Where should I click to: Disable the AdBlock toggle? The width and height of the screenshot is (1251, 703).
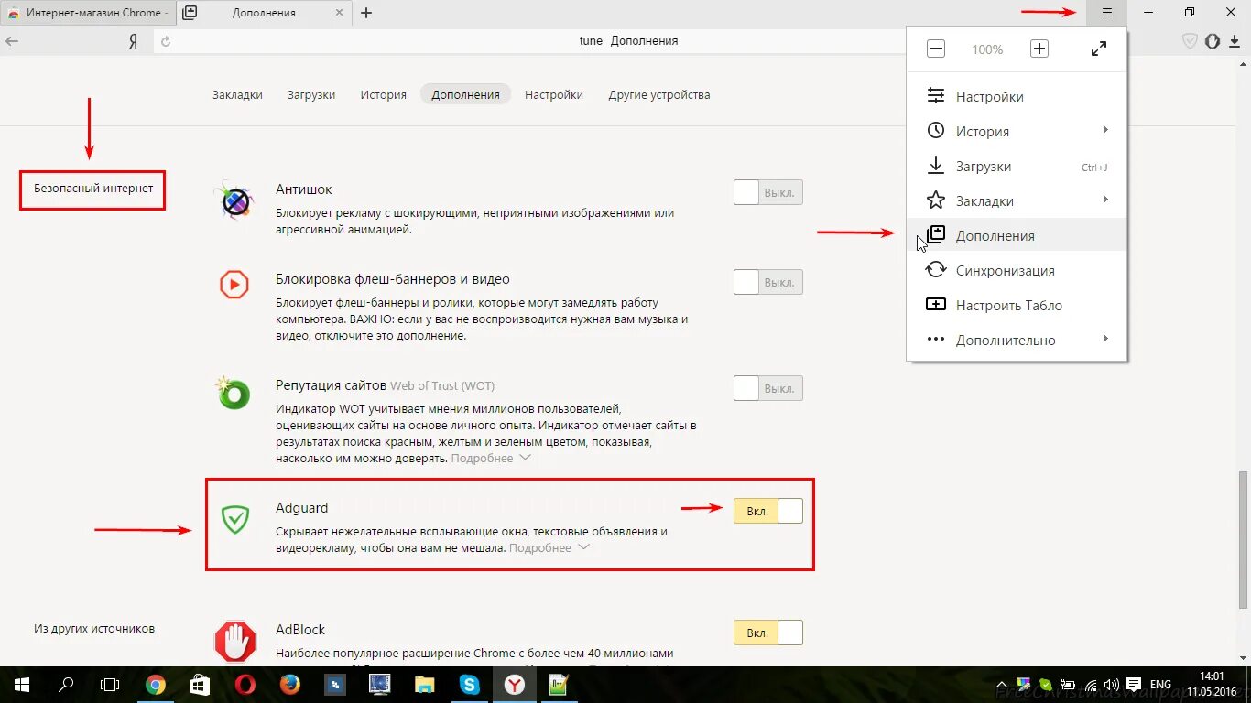(768, 633)
